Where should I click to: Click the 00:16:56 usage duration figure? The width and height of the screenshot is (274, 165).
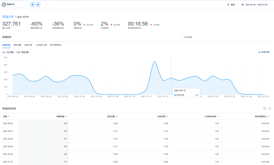138,24
